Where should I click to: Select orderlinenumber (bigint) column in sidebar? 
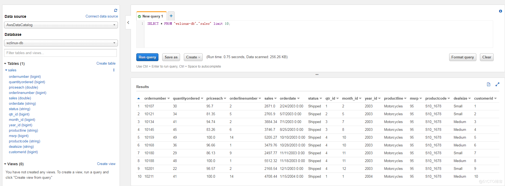pyautogui.click(x=28, y=93)
